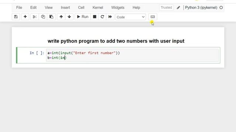
Task: Cut selected cells with the scissors icon
Action: [x=35, y=17]
